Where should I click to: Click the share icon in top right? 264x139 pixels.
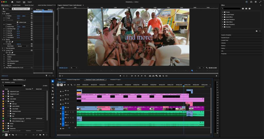point(251,2)
